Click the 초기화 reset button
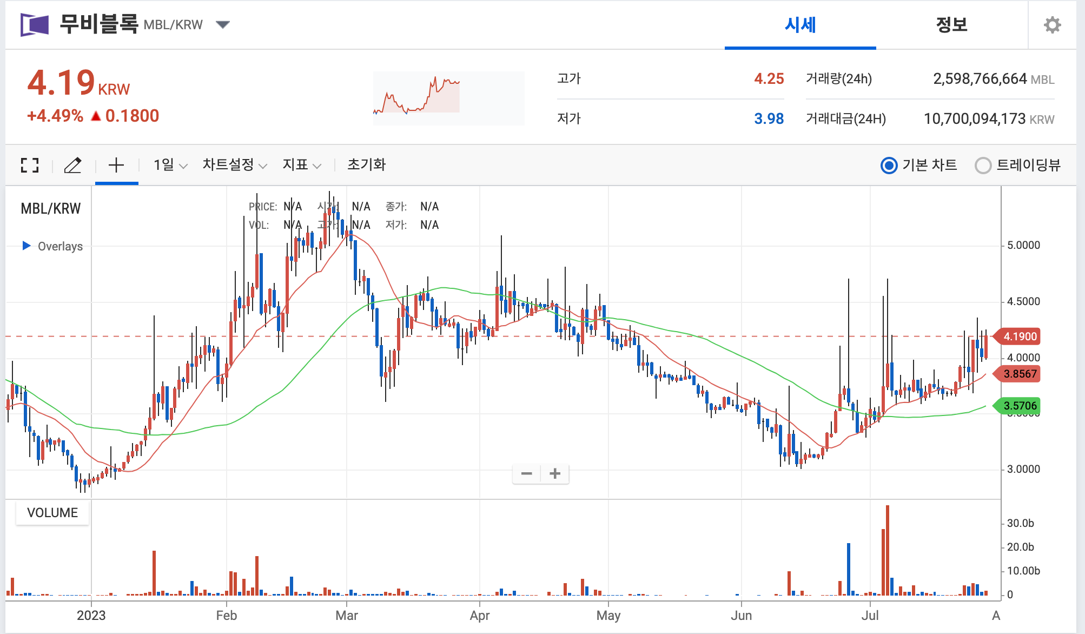Screen dimensions: 1085x634 coord(366,165)
